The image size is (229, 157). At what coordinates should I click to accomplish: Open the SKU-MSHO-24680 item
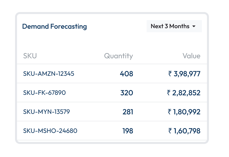point(50,131)
